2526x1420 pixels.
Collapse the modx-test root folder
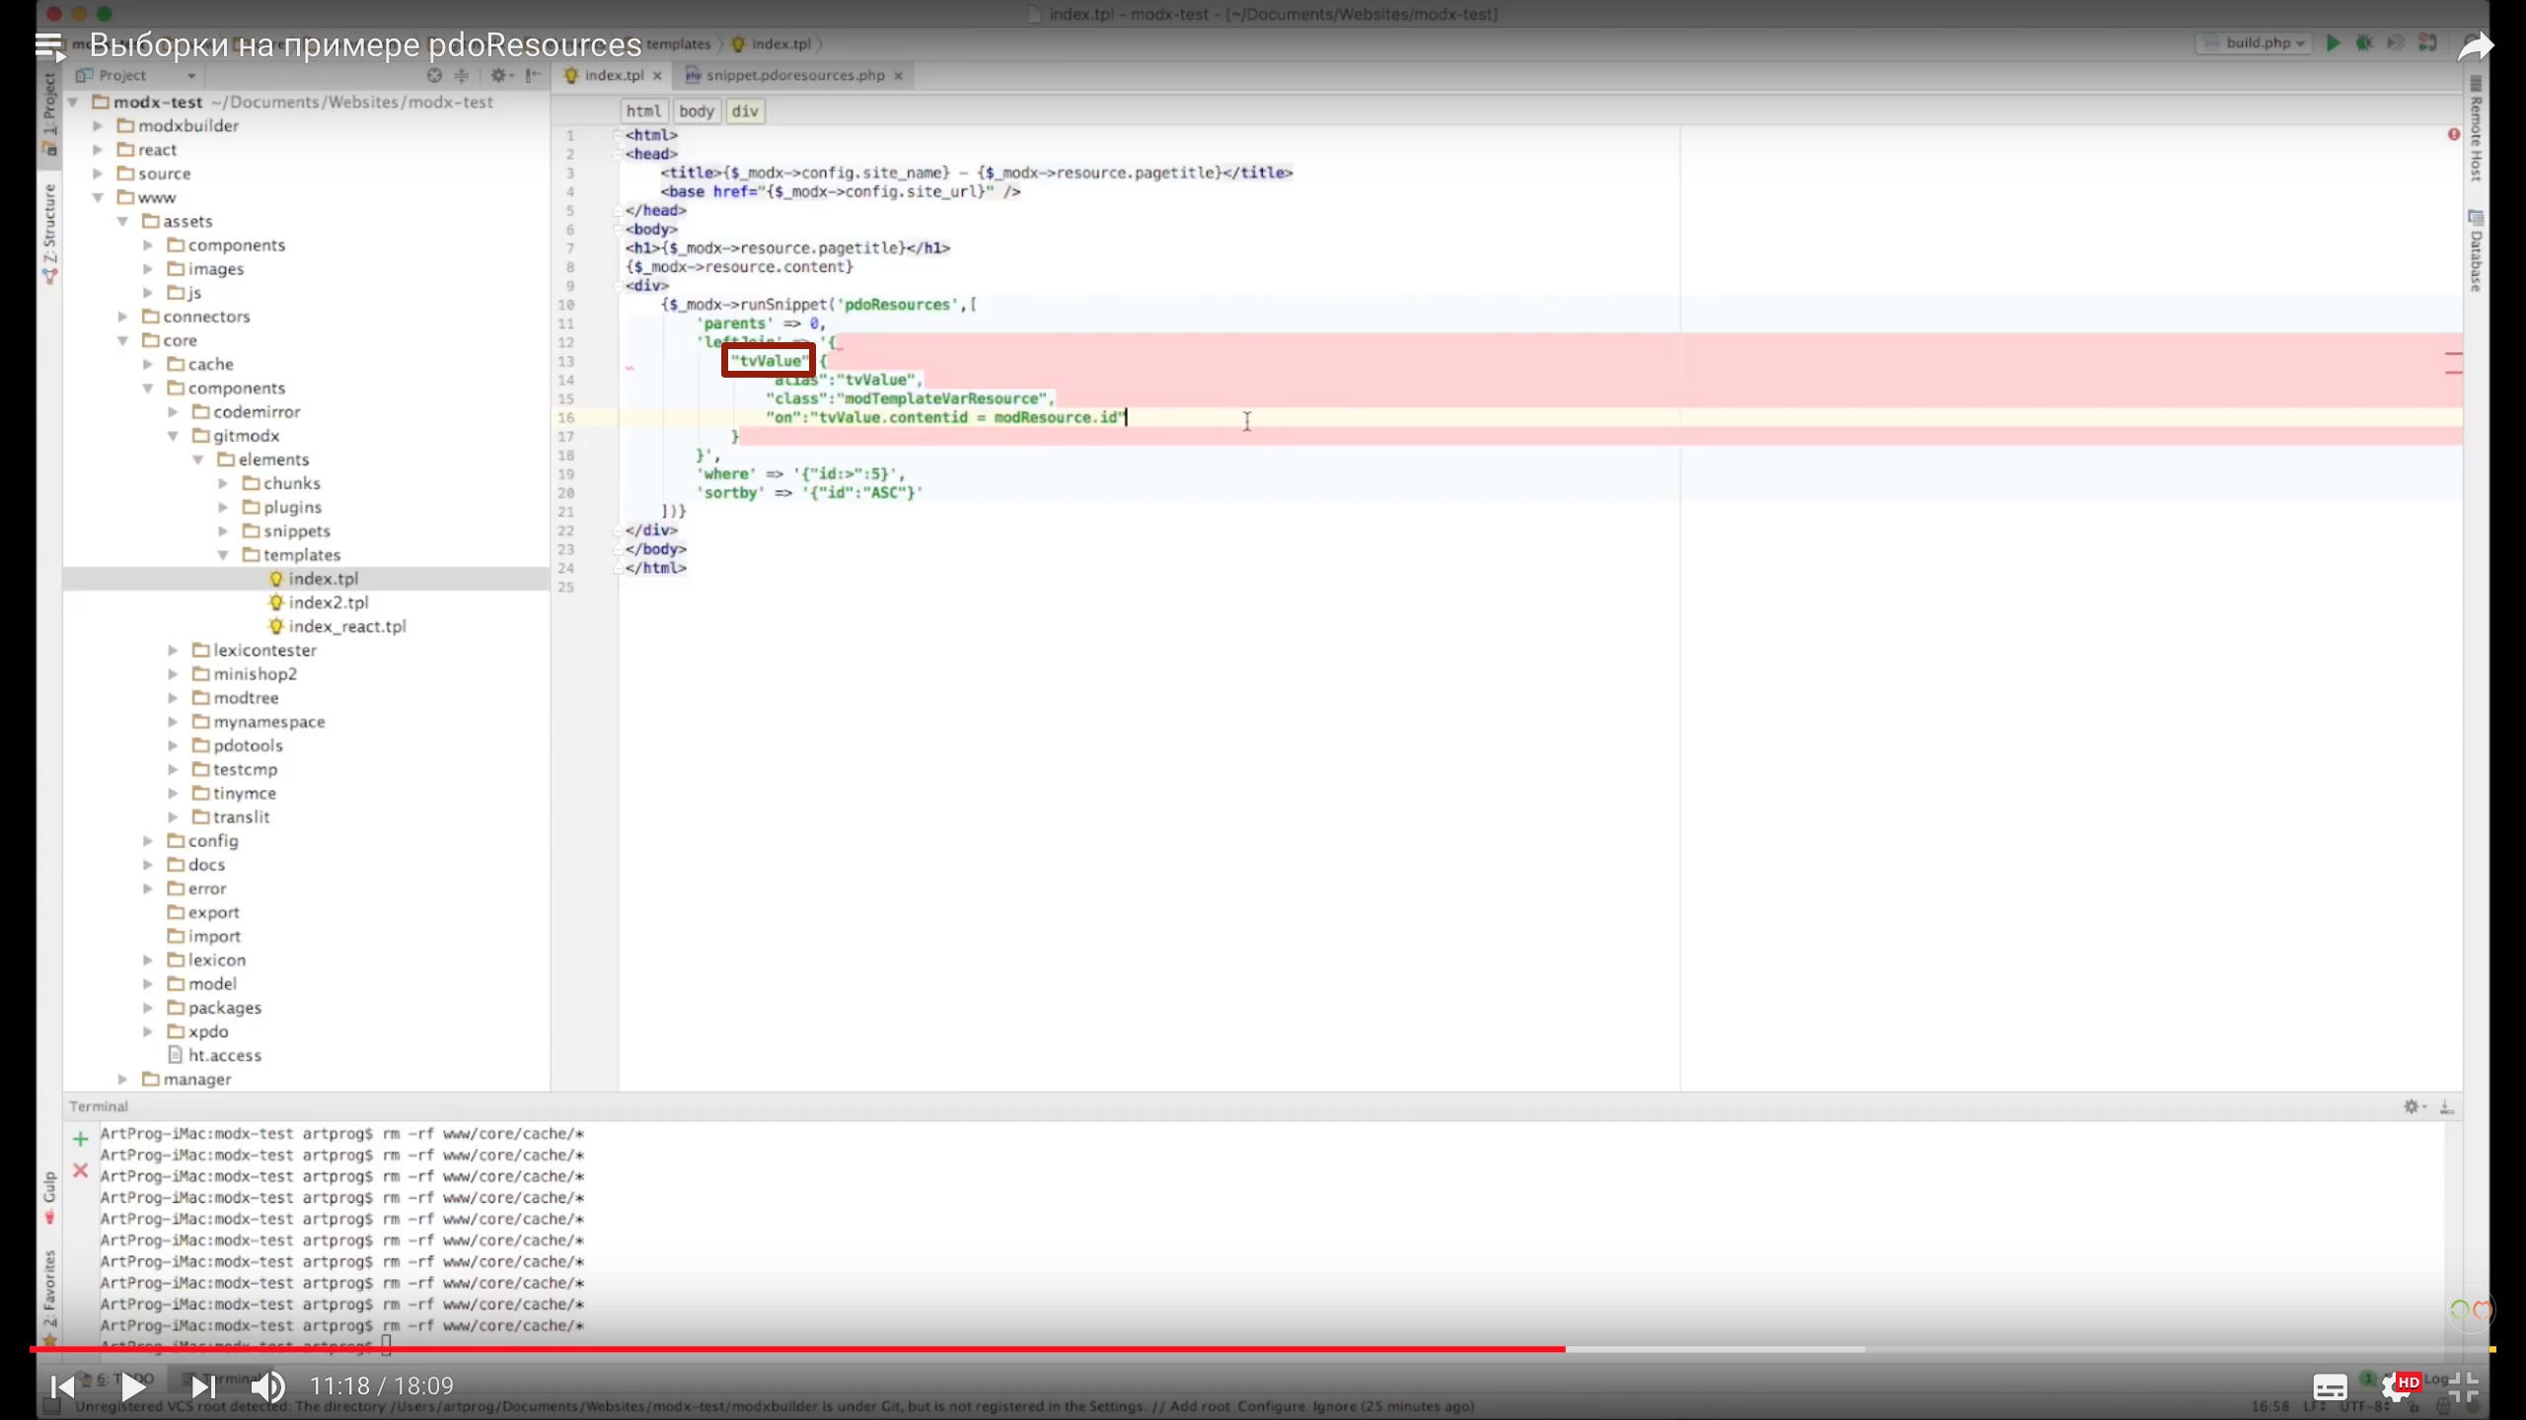tap(73, 103)
